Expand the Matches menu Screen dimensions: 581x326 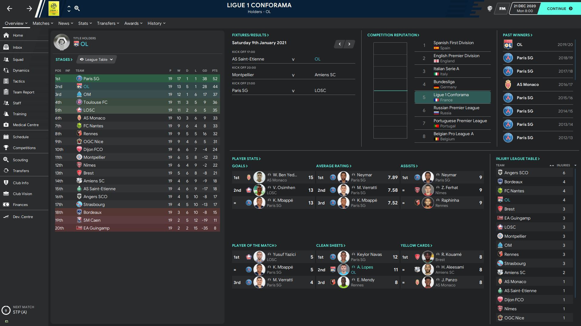point(43,23)
